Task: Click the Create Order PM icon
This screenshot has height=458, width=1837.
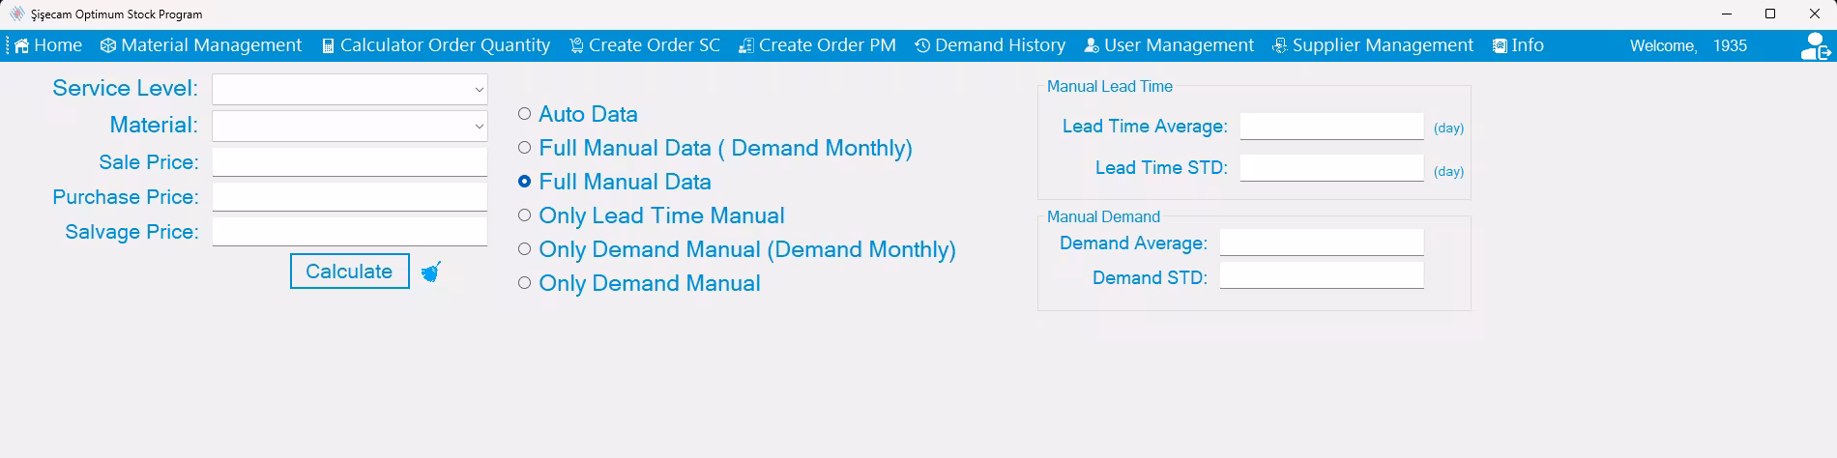Action: [746, 45]
